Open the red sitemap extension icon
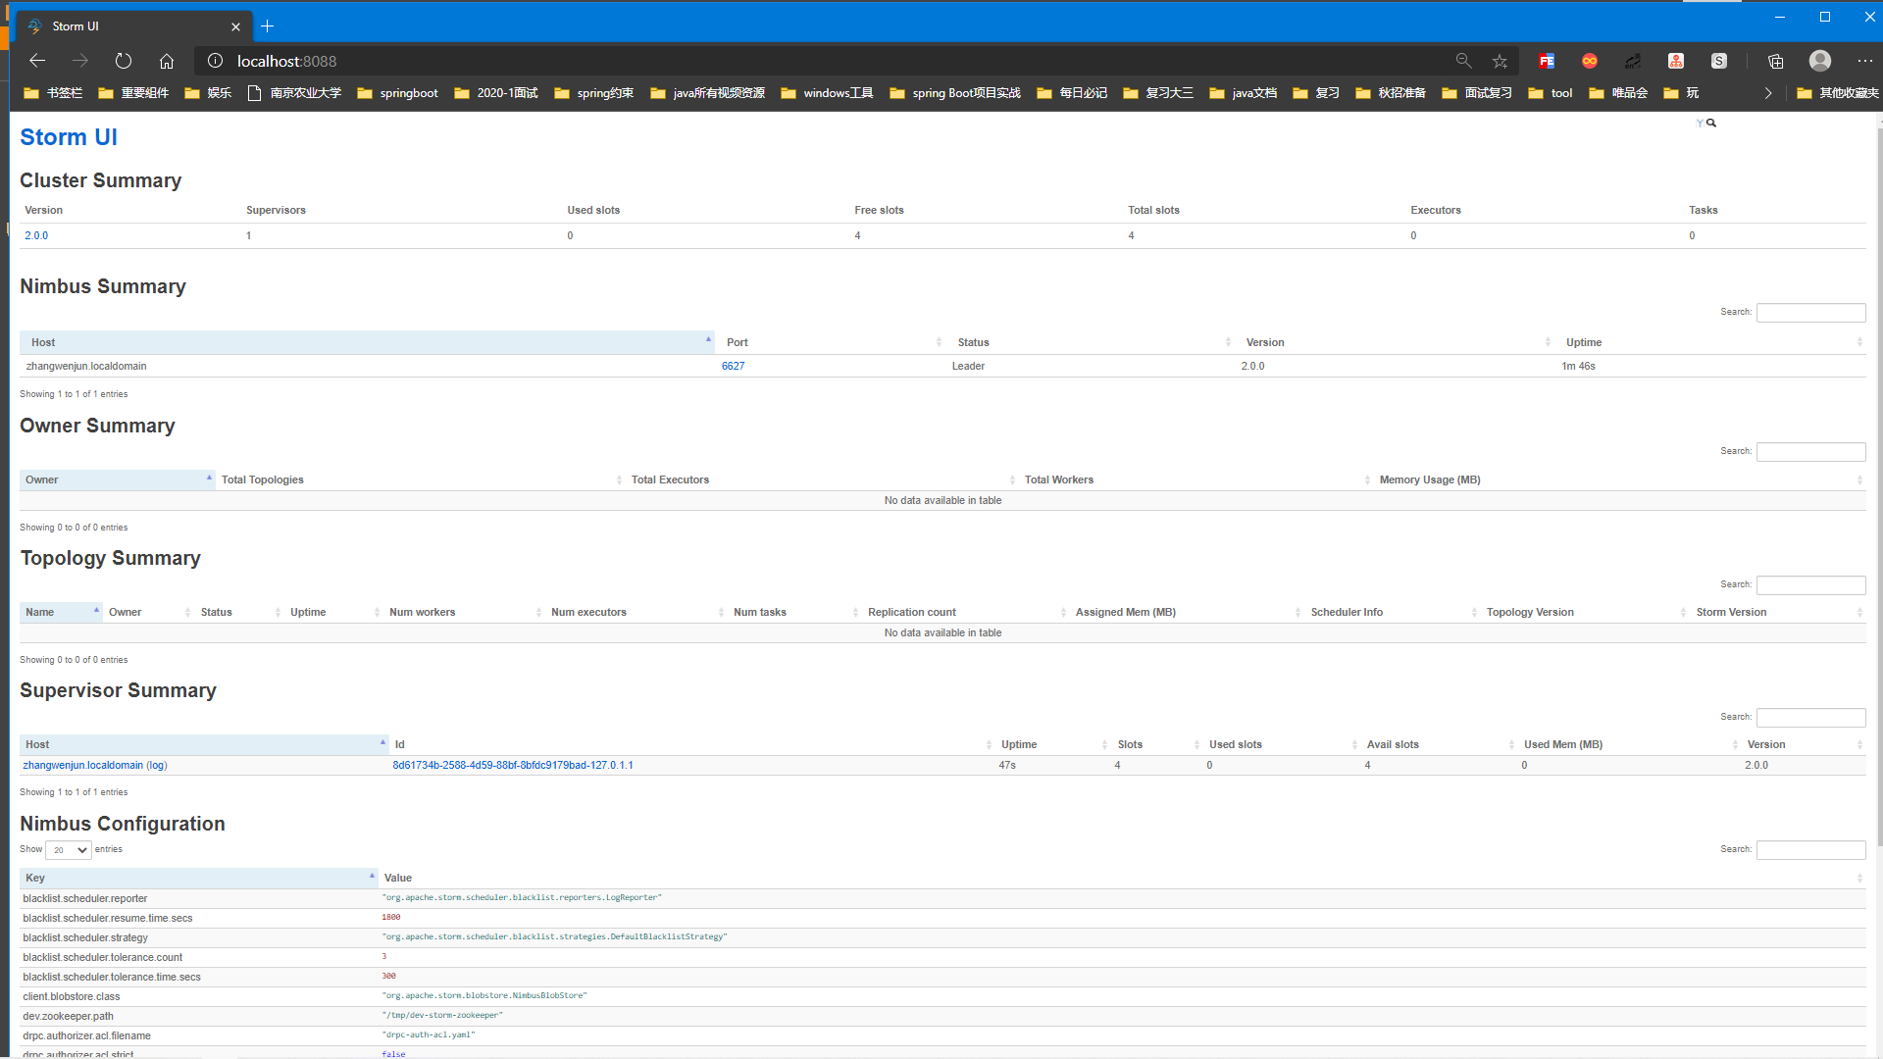Image resolution: width=1883 pixels, height=1059 pixels. click(1676, 61)
